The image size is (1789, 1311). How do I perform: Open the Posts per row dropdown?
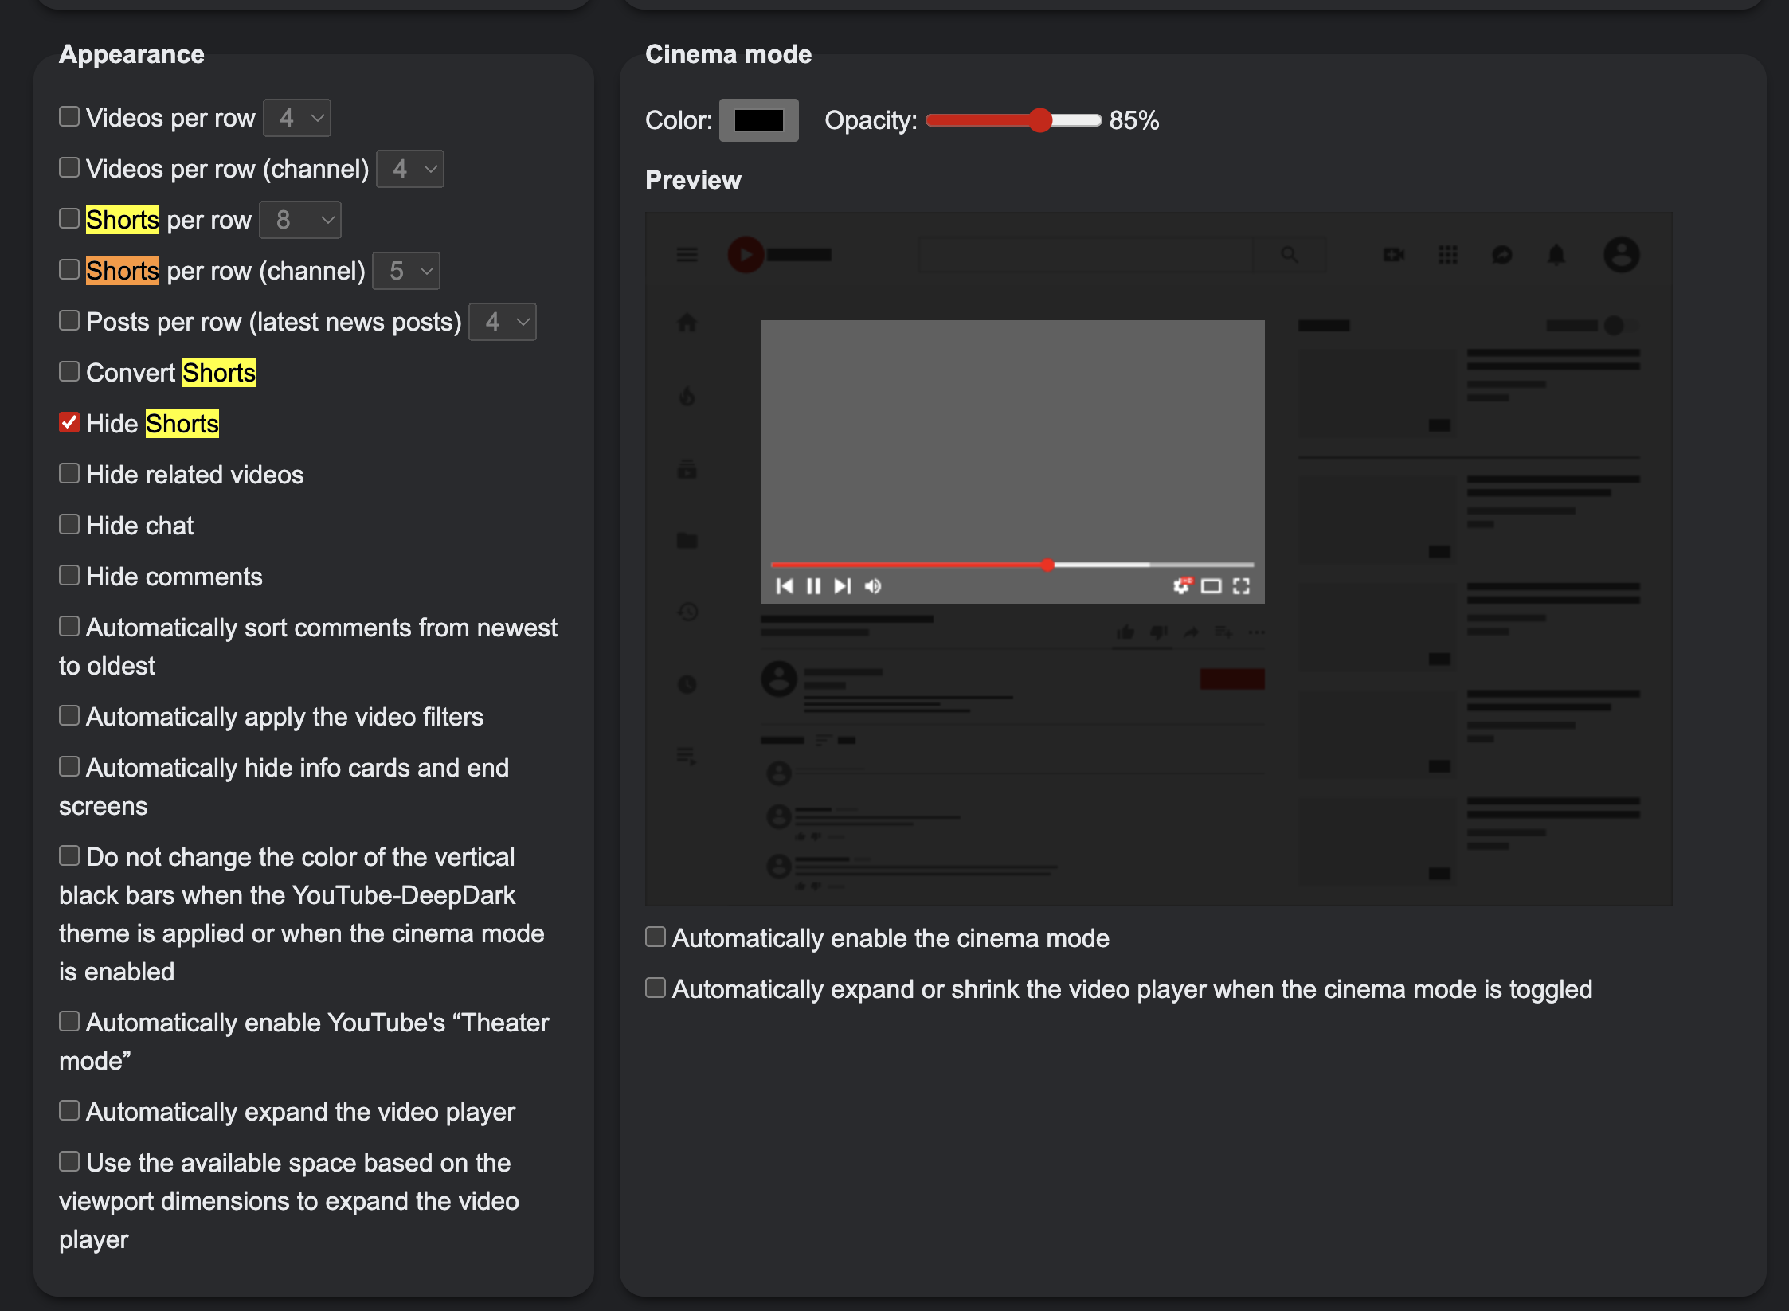coord(503,322)
